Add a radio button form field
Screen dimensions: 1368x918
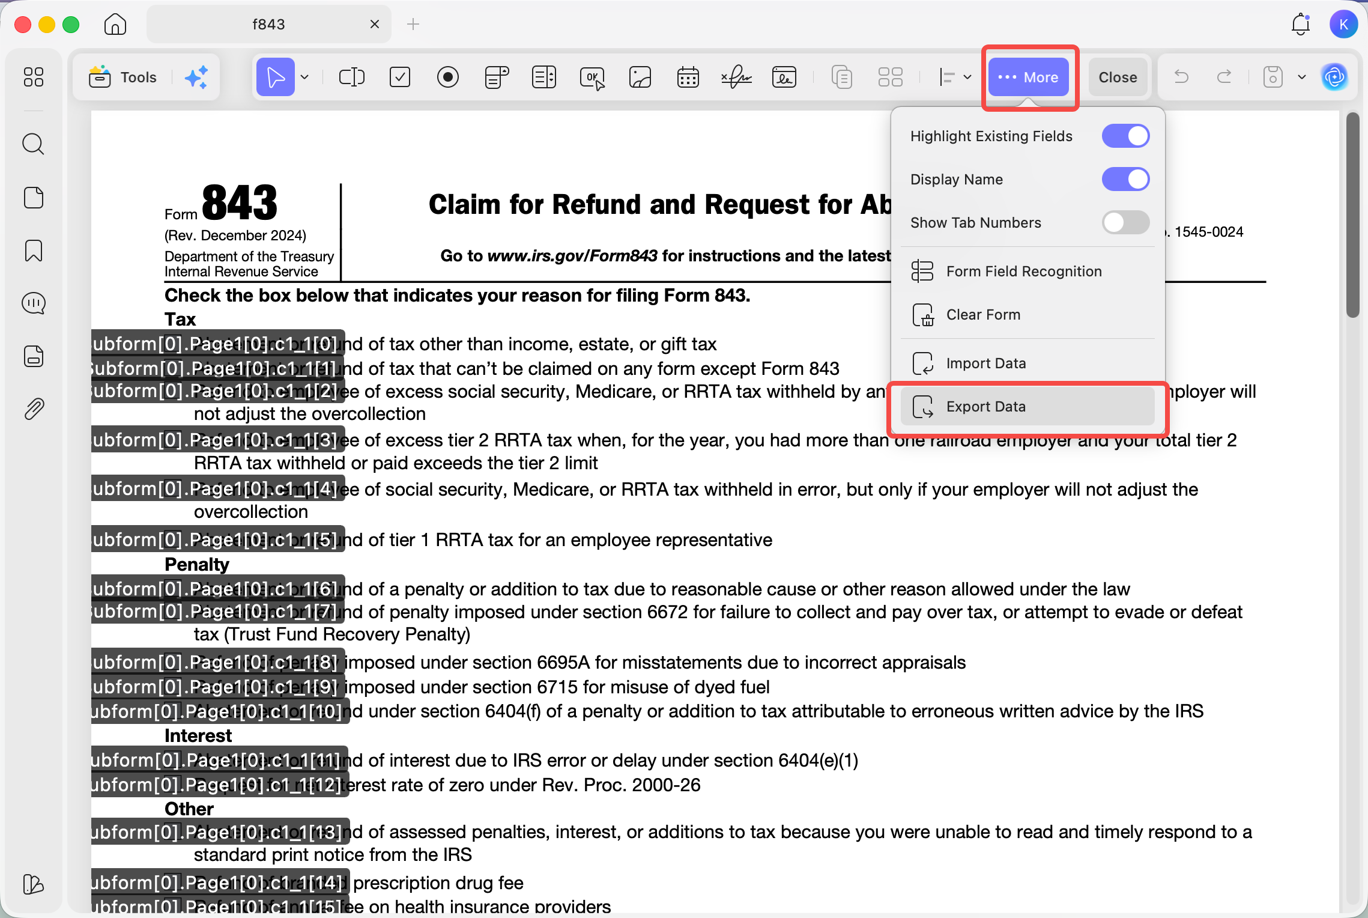pyautogui.click(x=448, y=77)
